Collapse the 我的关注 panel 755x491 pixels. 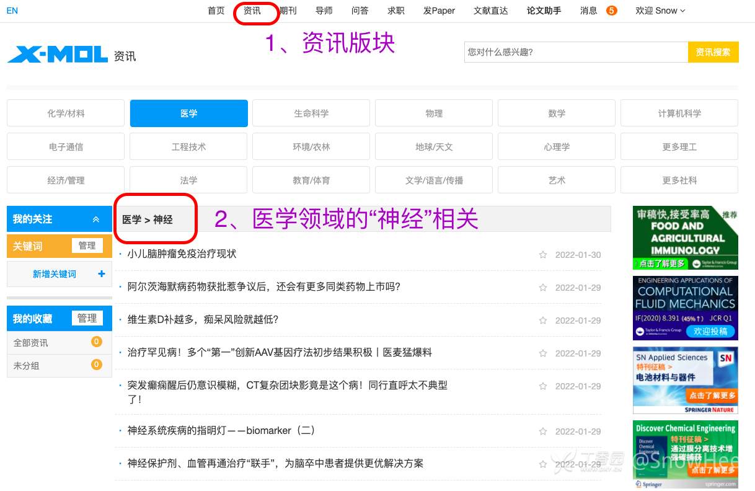click(x=96, y=219)
